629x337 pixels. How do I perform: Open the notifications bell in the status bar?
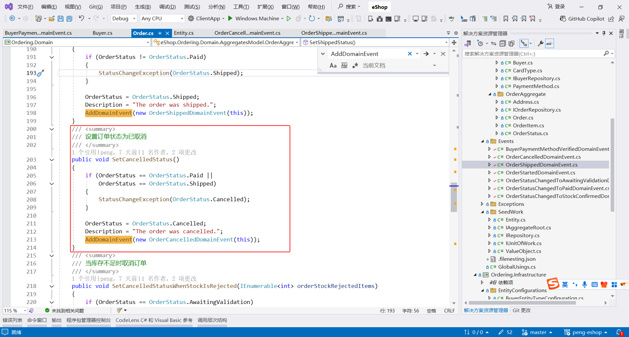pos(619,332)
